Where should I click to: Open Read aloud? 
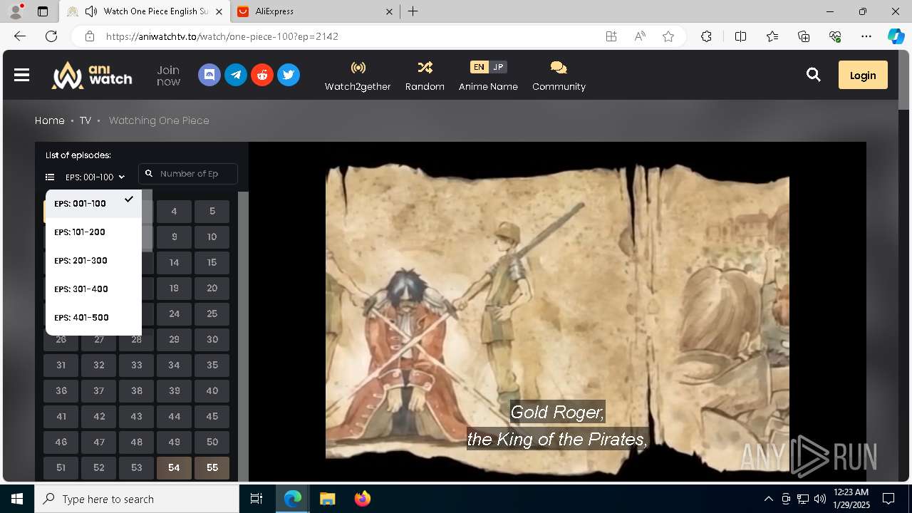(x=640, y=36)
